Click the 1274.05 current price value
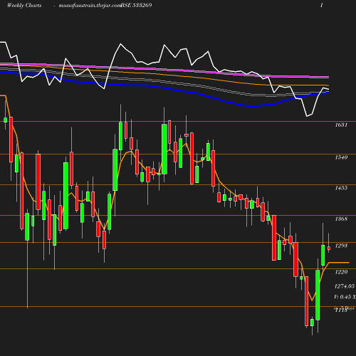This screenshot has width=356, height=356. tap(345, 286)
